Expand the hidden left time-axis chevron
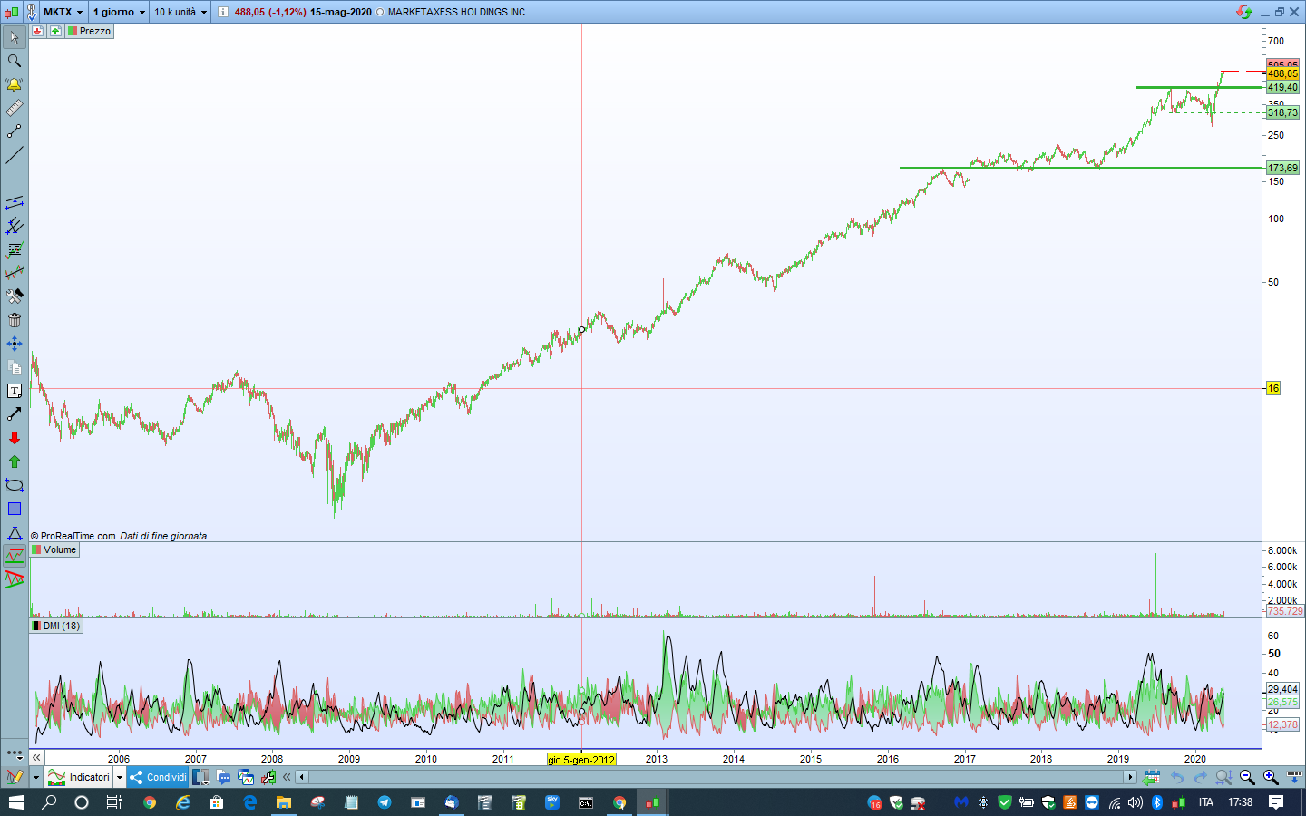Viewport: 1306px width, 816px height. point(36,757)
